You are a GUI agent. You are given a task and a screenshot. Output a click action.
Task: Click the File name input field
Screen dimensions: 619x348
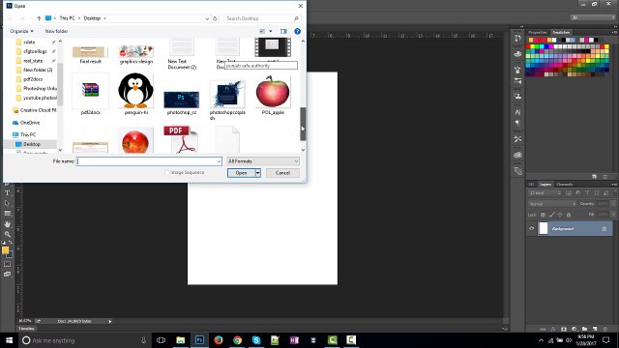149,161
